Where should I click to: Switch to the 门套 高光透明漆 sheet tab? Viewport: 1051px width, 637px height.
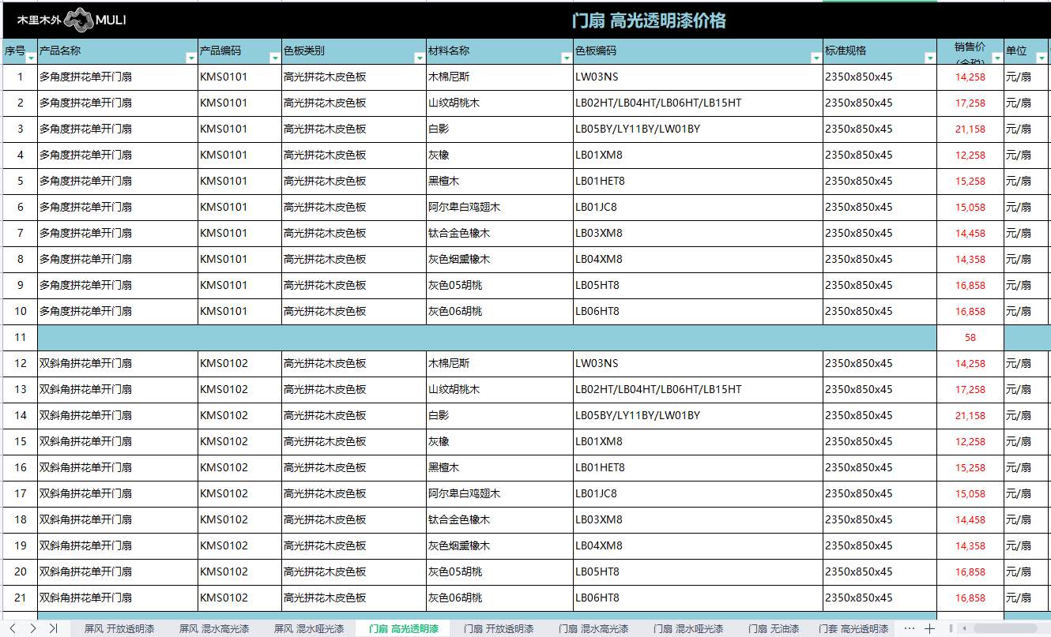tap(853, 629)
